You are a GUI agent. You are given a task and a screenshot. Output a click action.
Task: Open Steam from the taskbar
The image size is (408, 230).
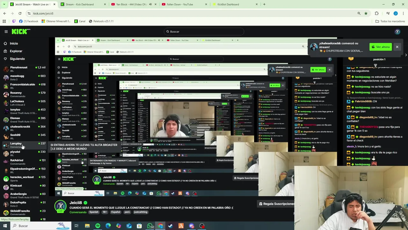pos(171,226)
